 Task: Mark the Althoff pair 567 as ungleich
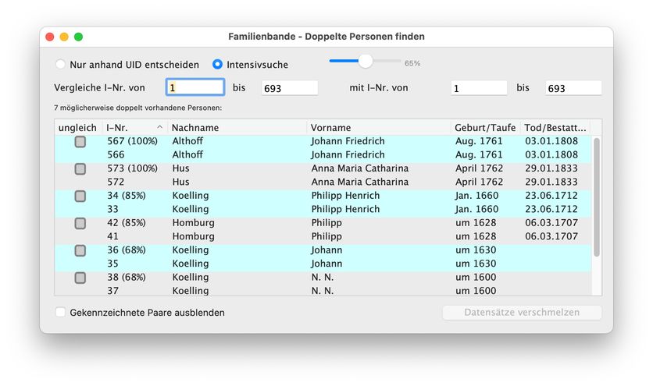pos(80,142)
